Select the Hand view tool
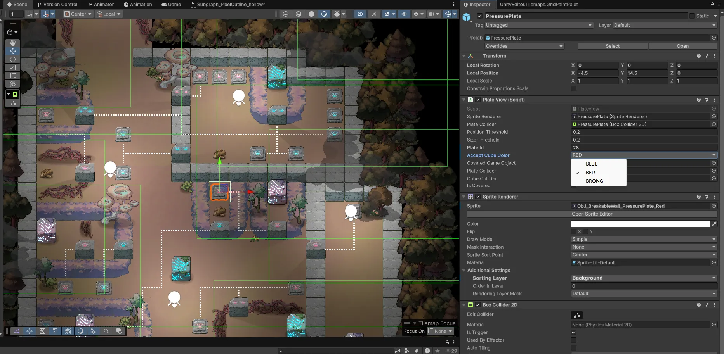The width and height of the screenshot is (724, 354). point(13,43)
